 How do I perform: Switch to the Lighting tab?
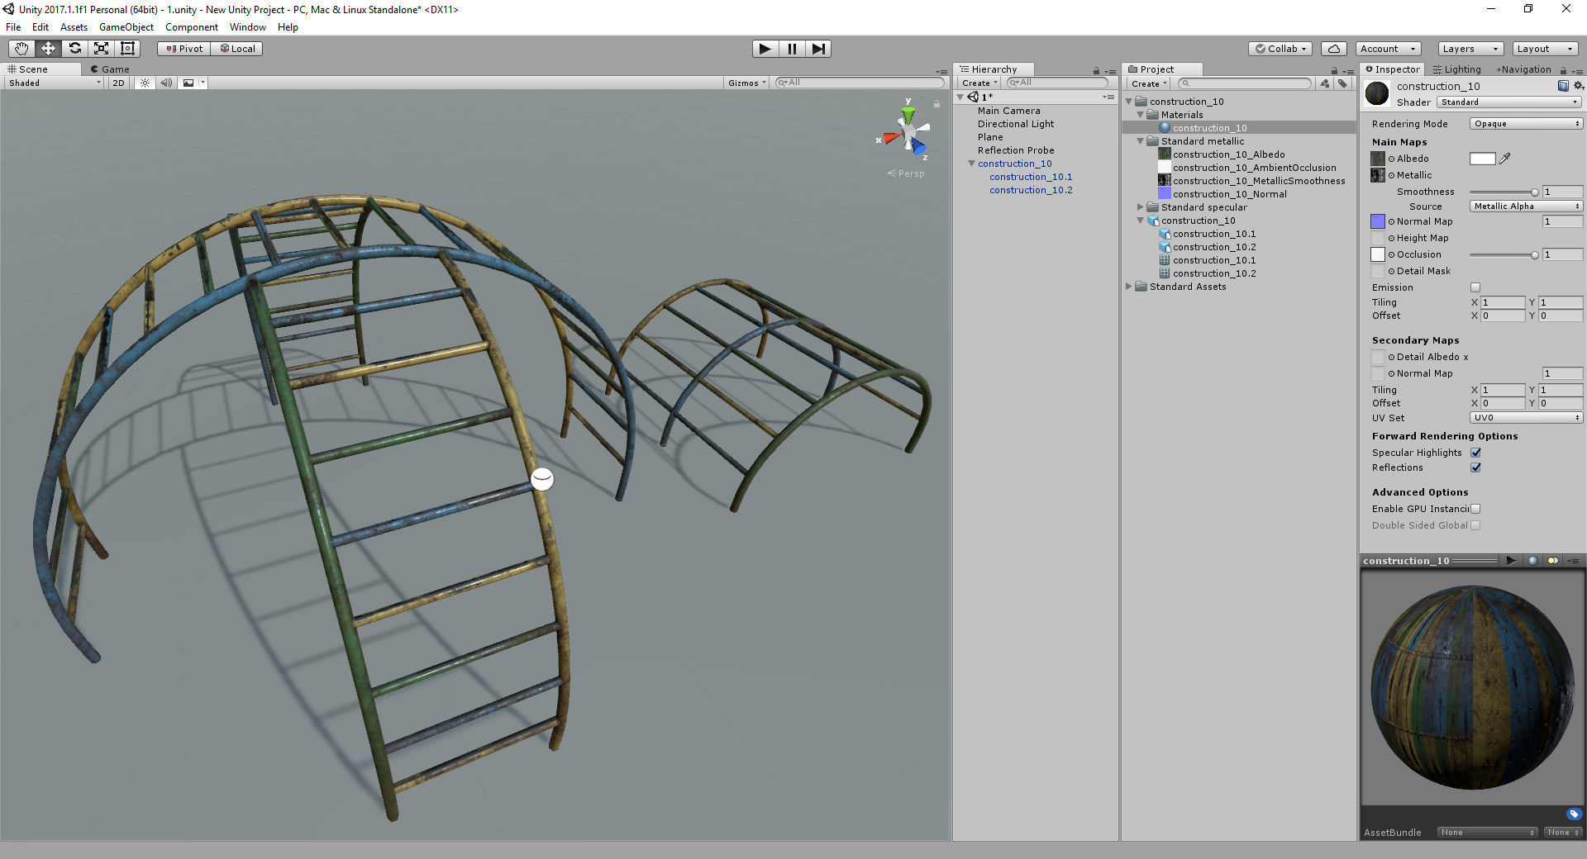[x=1456, y=69]
